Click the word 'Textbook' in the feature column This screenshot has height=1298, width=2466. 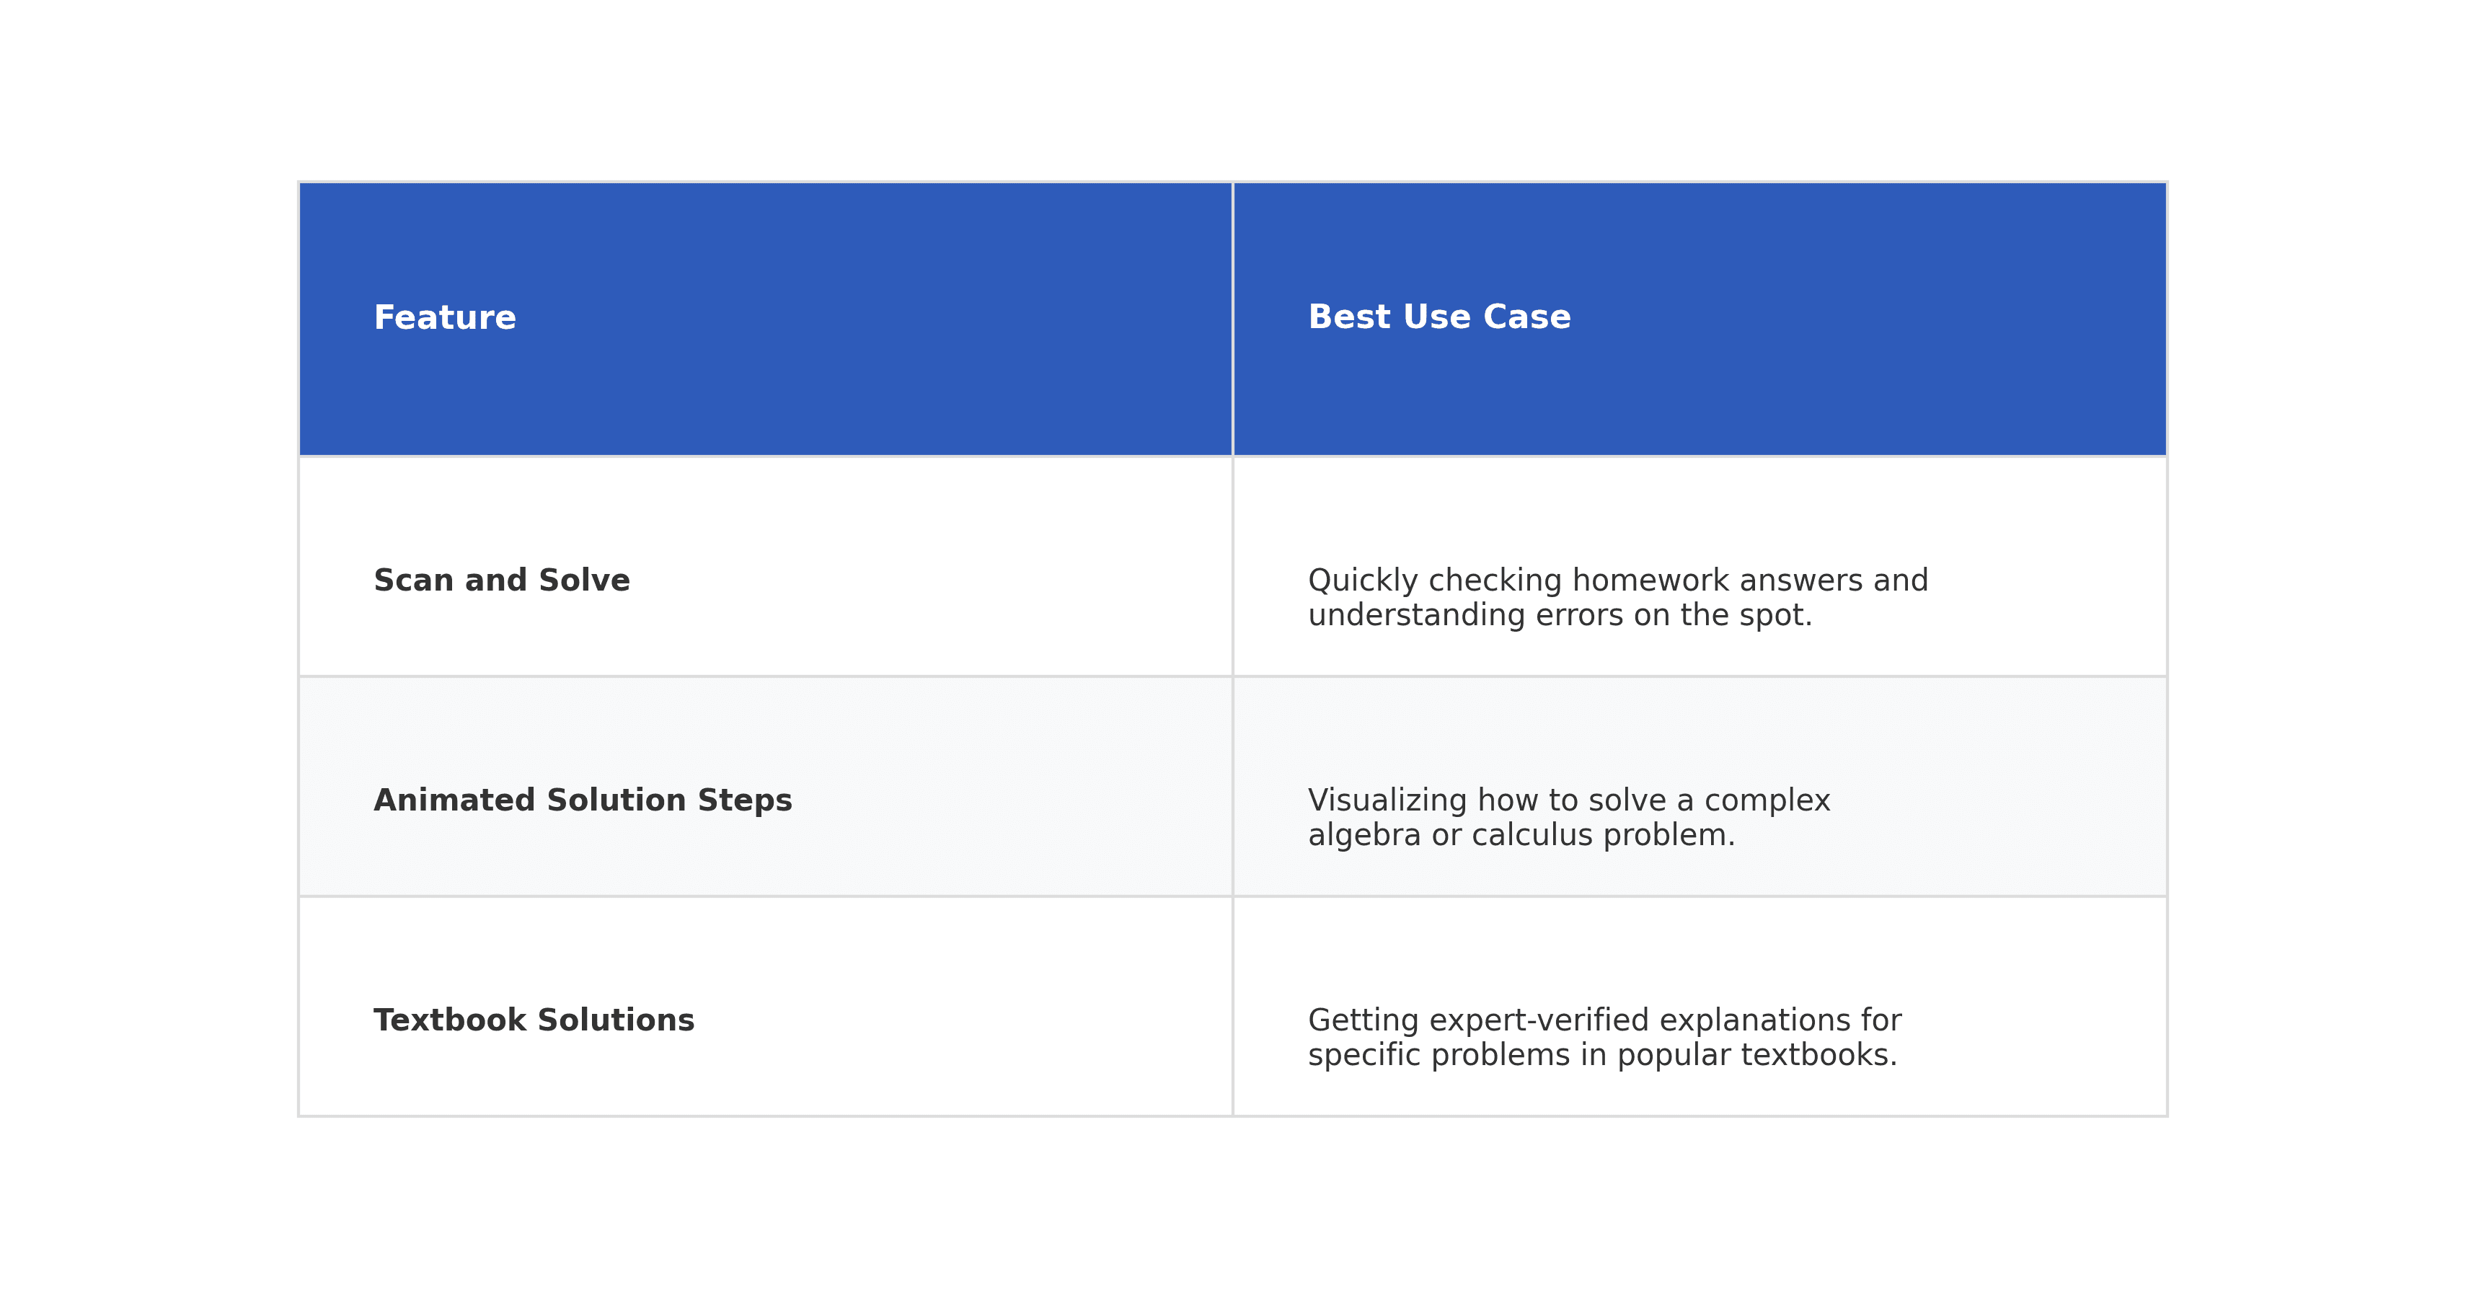(449, 1020)
